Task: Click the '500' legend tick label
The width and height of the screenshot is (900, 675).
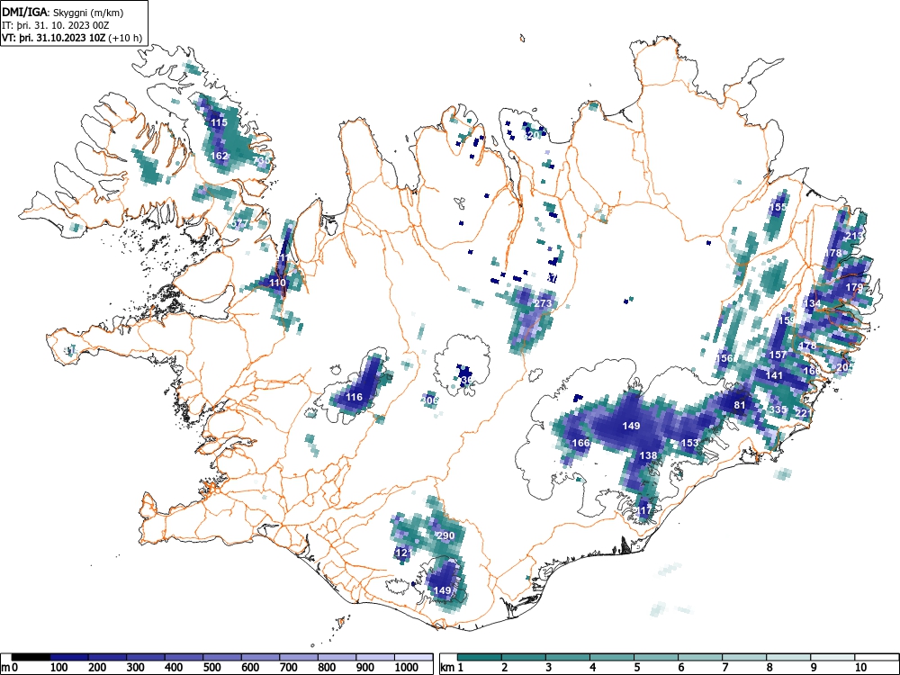Action: [x=211, y=668]
